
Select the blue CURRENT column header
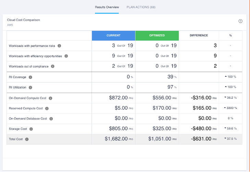(x=113, y=35)
